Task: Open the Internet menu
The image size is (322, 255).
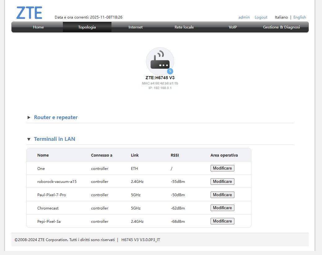Action: tap(136, 27)
